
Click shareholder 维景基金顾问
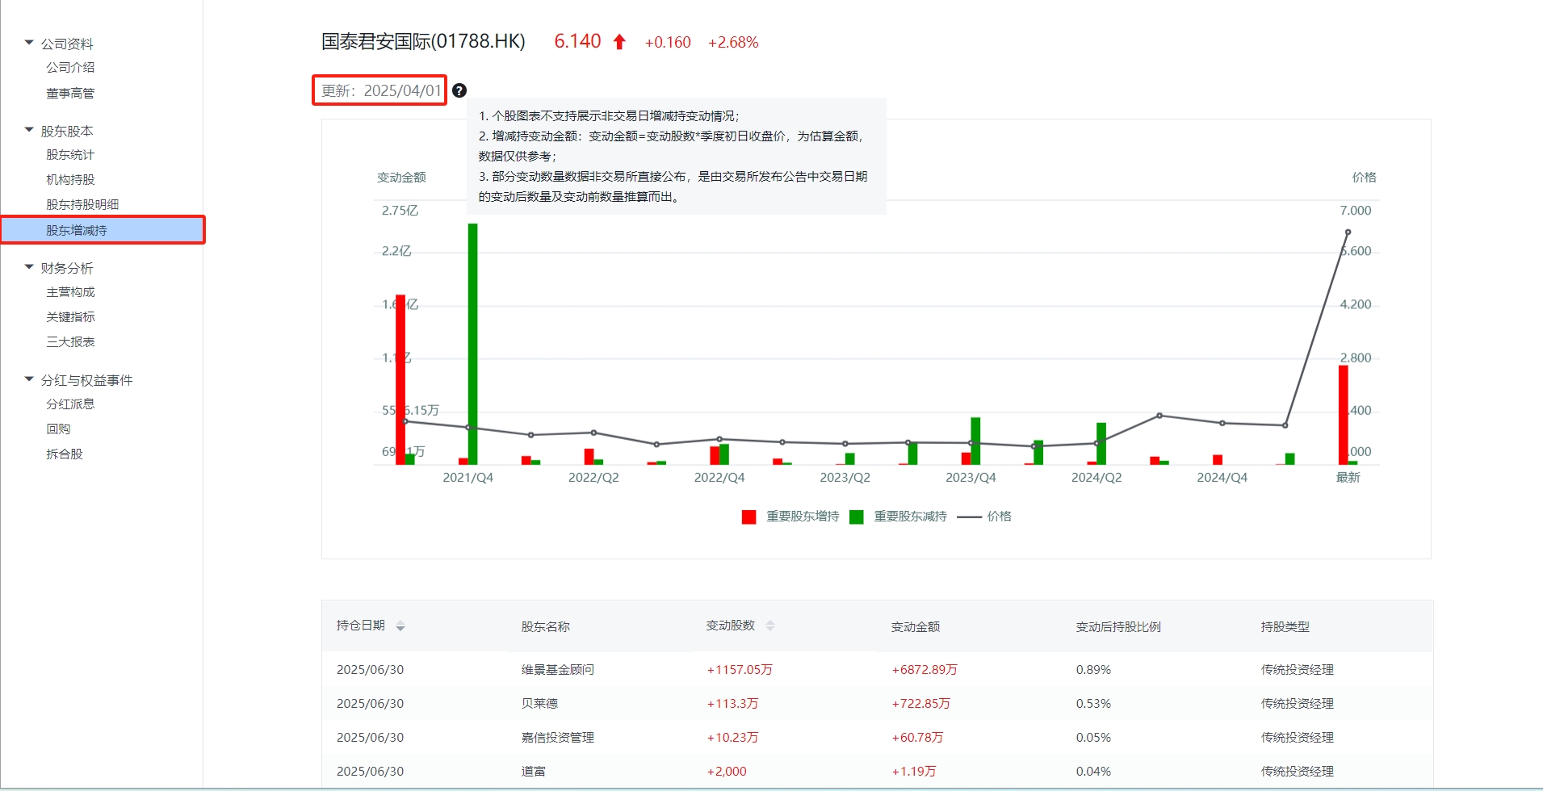click(x=557, y=670)
